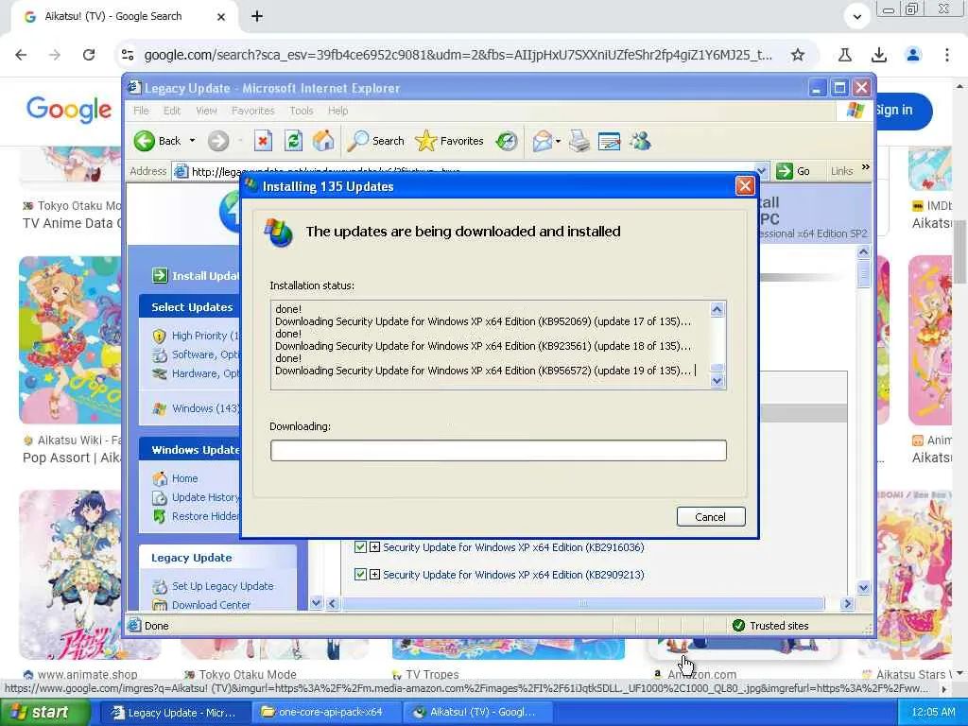Click the IE History icon
Image resolution: width=968 pixels, height=726 pixels.
coord(507,142)
